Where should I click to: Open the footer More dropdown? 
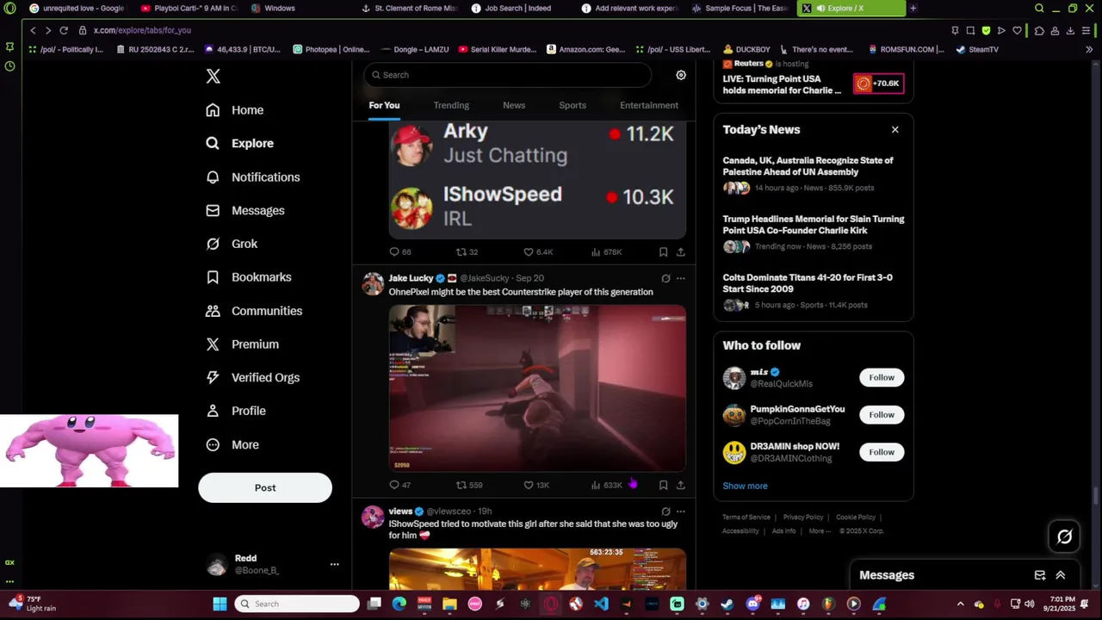coord(820,531)
